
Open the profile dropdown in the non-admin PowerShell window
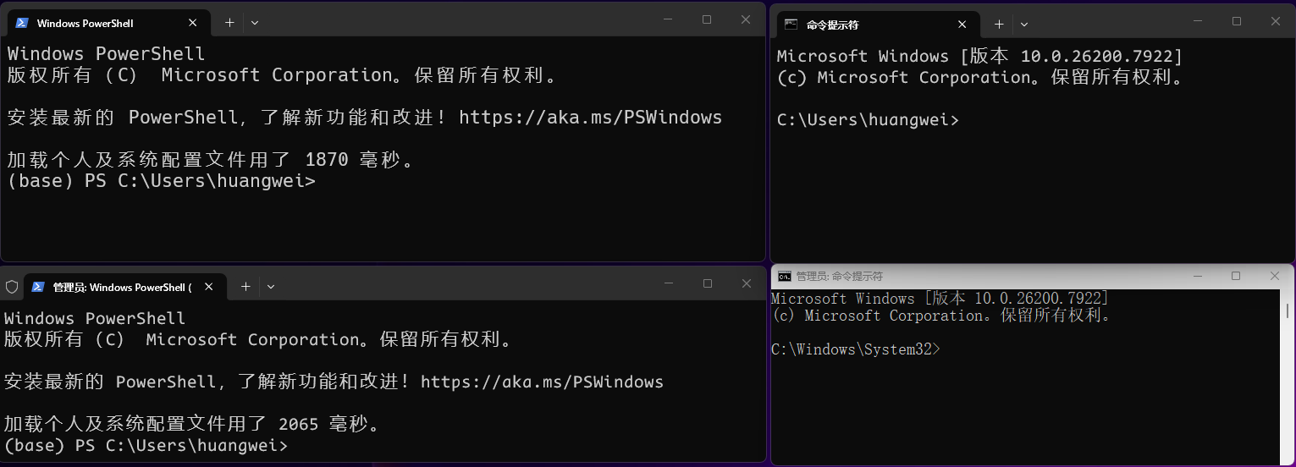[x=255, y=23]
